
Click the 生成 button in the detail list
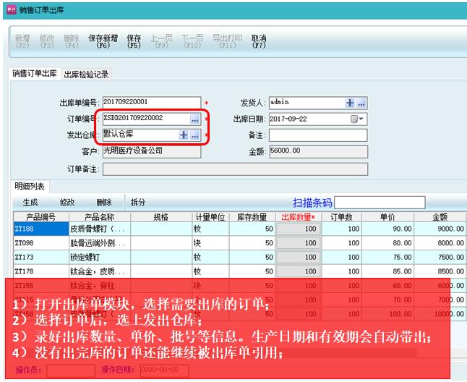click(x=30, y=203)
